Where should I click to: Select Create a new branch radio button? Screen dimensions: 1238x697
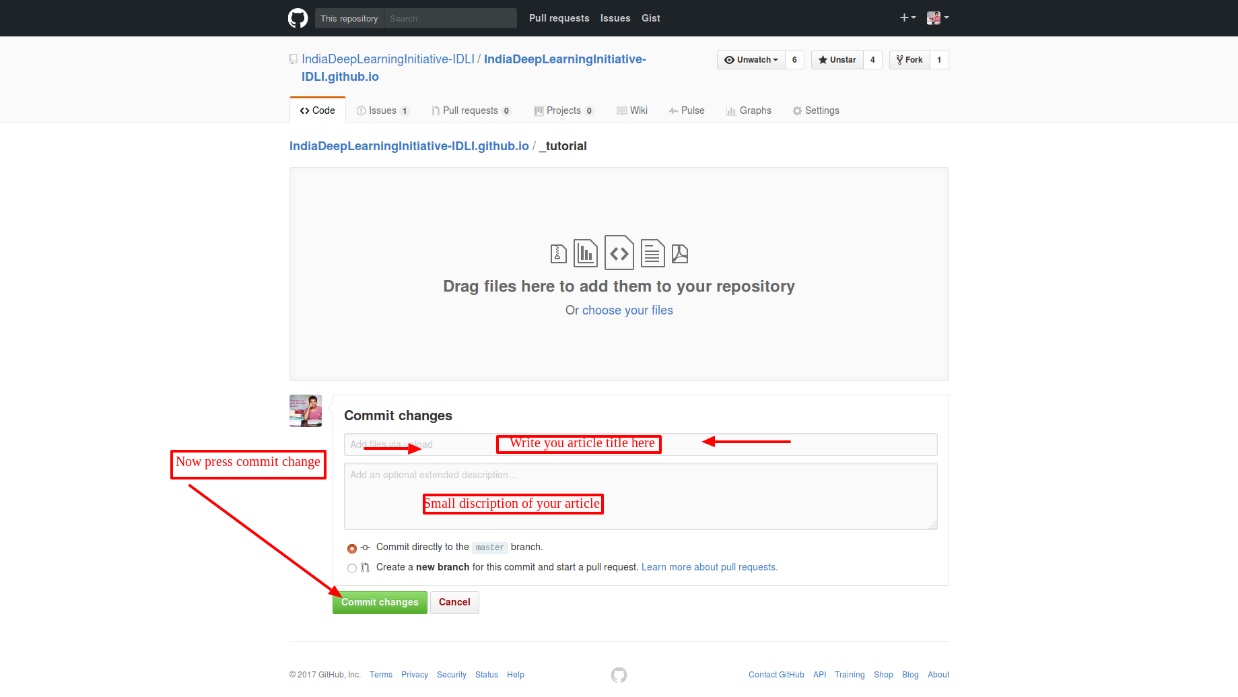coord(352,568)
